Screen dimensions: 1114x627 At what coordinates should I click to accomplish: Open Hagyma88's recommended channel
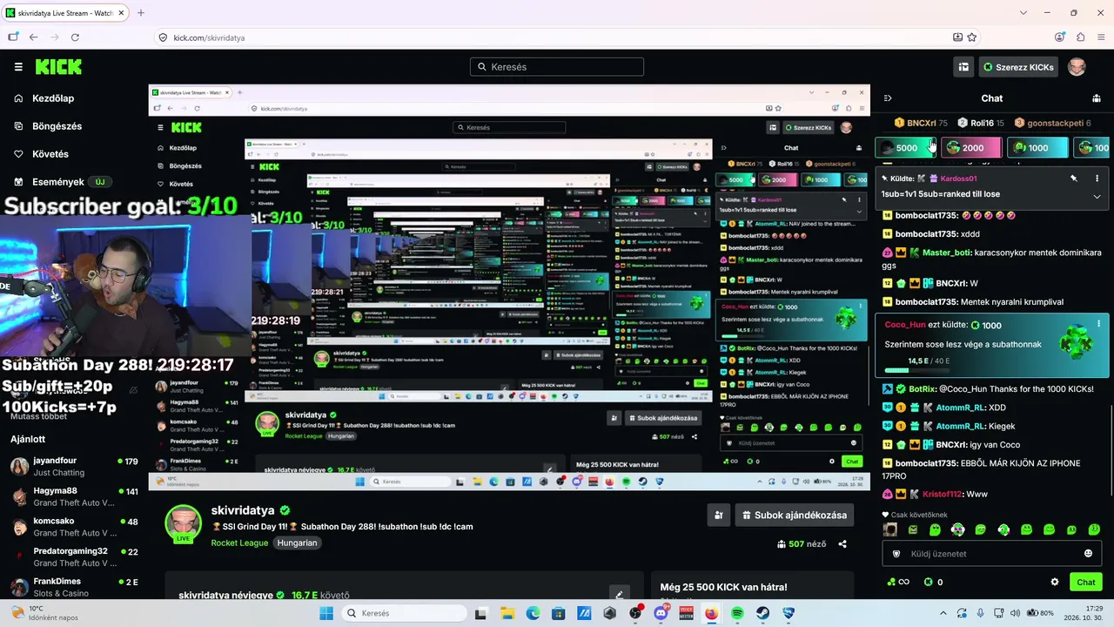74,496
